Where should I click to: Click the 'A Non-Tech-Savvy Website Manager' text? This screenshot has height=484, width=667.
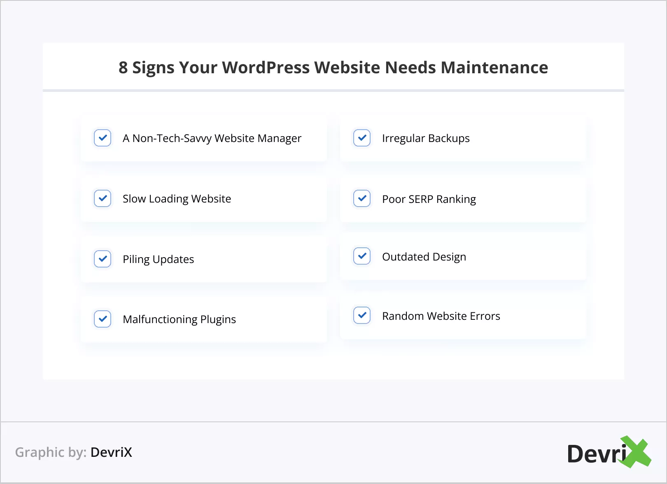[x=212, y=138]
